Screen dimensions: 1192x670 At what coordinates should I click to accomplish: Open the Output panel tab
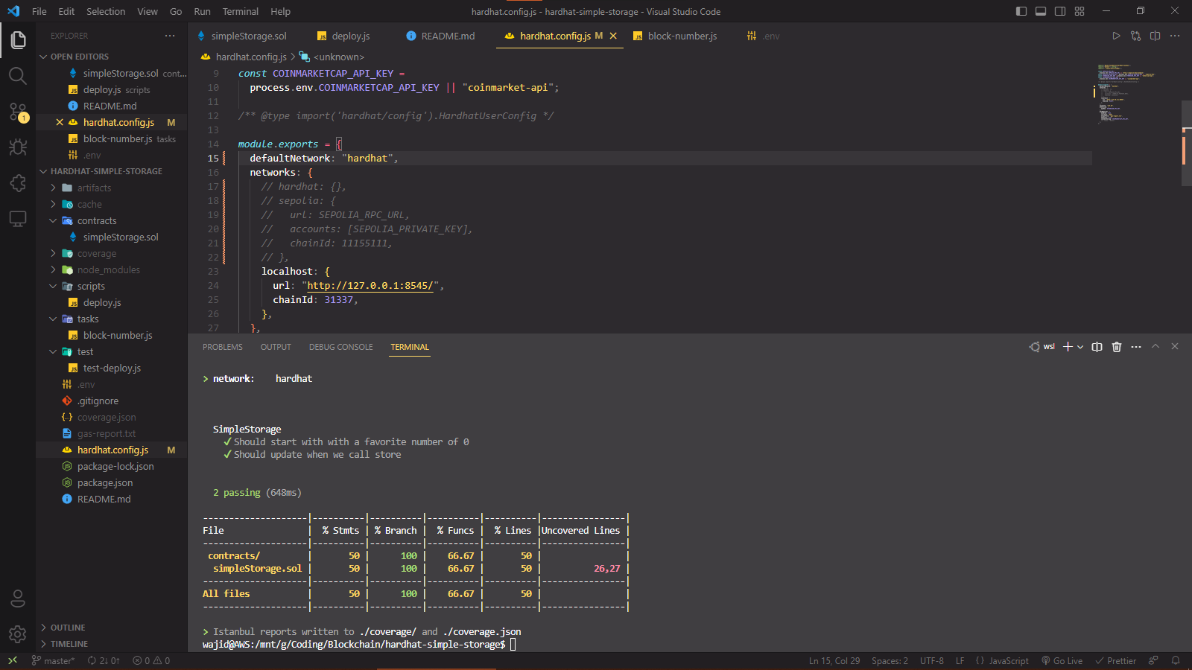coord(276,347)
